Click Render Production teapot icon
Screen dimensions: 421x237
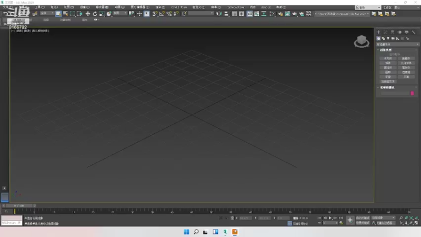click(x=294, y=14)
